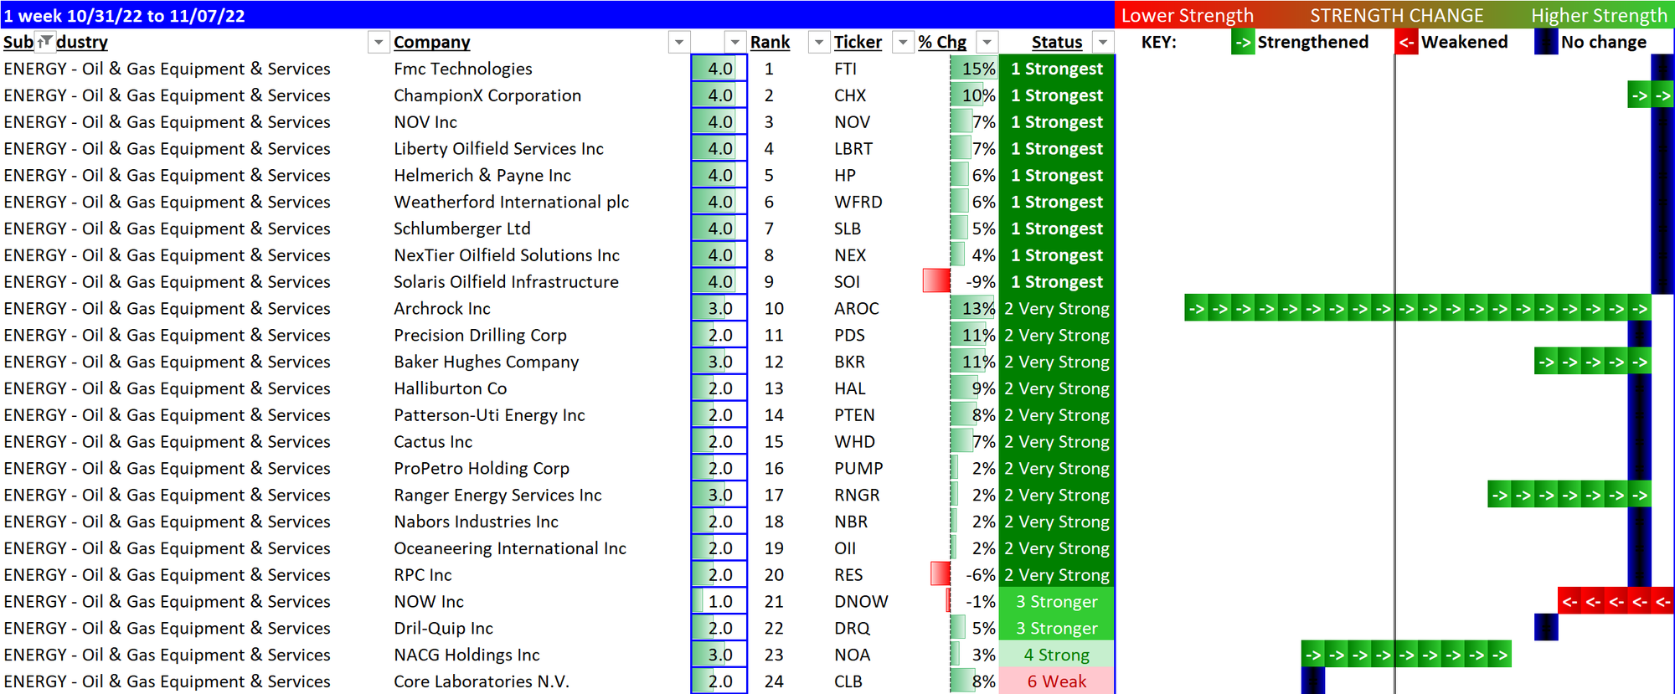Open the Ticker column filter dropdown arrow
The image size is (1675, 694).
click(903, 42)
